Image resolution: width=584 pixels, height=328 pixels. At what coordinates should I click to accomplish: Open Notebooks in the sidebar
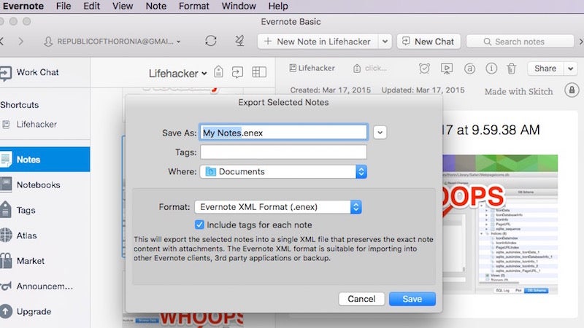(38, 185)
